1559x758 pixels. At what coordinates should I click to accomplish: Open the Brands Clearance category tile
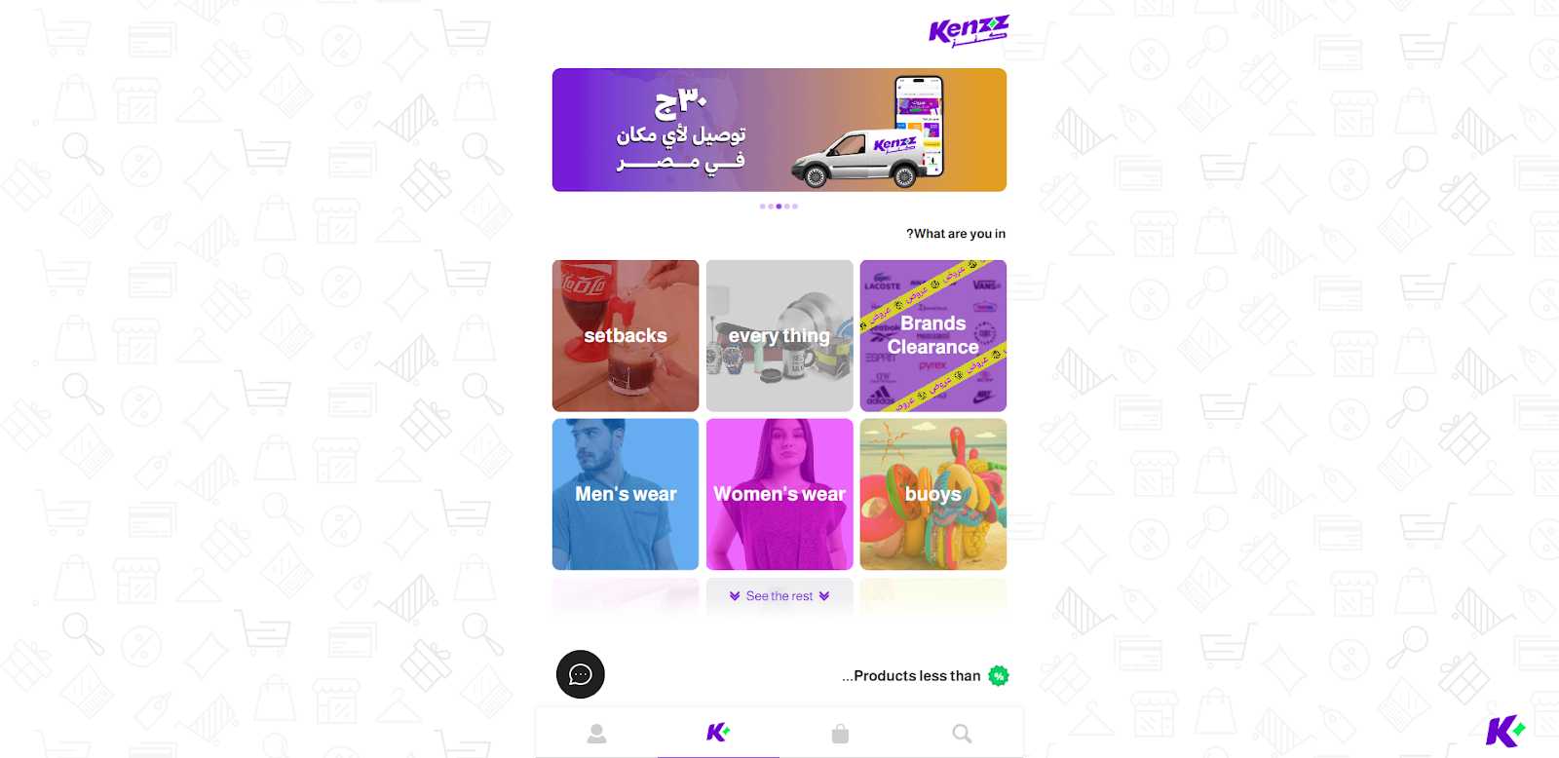tap(933, 335)
